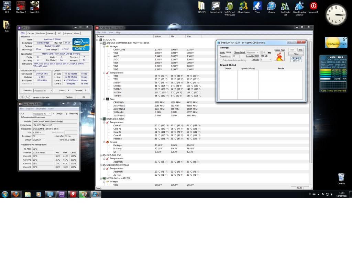
Task: Open the Stress Level dropdown
Action: point(253,53)
